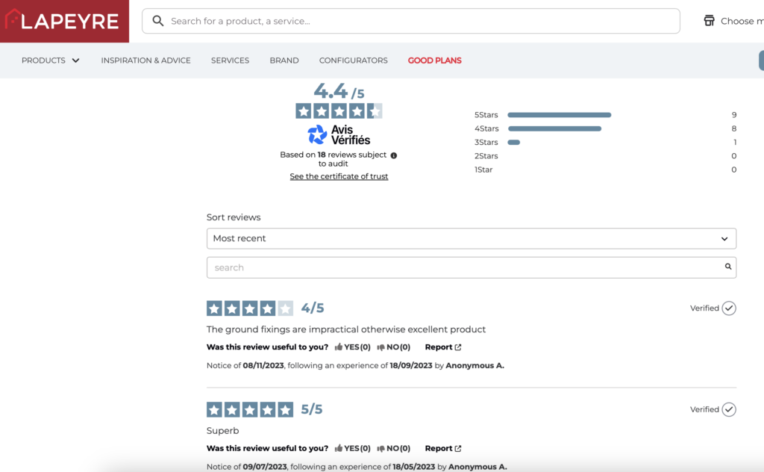Click thumbs-up YES on the 4/5 review
The image size is (764, 472).
coord(352,347)
